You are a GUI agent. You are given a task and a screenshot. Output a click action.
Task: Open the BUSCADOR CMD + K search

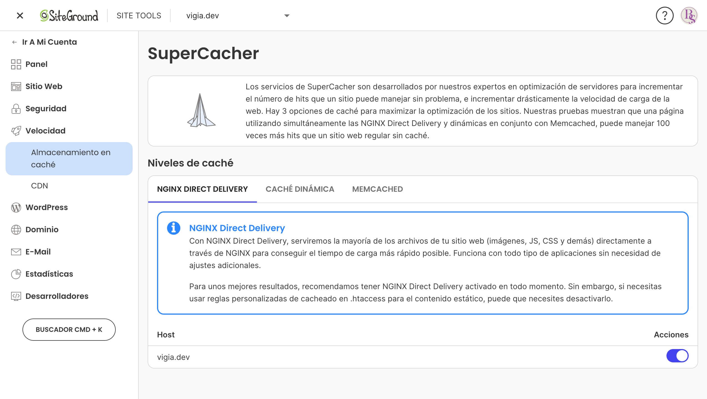point(69,330)
